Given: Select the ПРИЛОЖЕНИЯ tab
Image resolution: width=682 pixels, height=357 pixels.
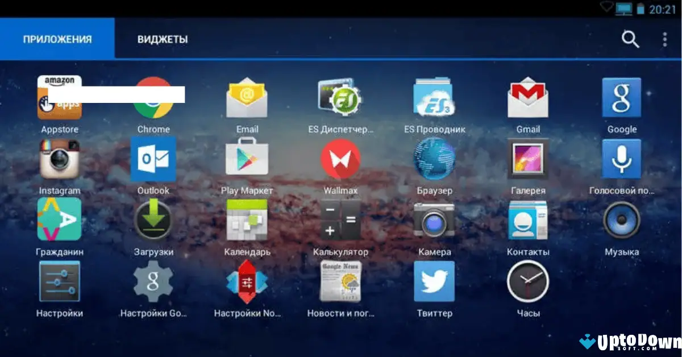Looking at the screenshot, I should pos(56,39).
